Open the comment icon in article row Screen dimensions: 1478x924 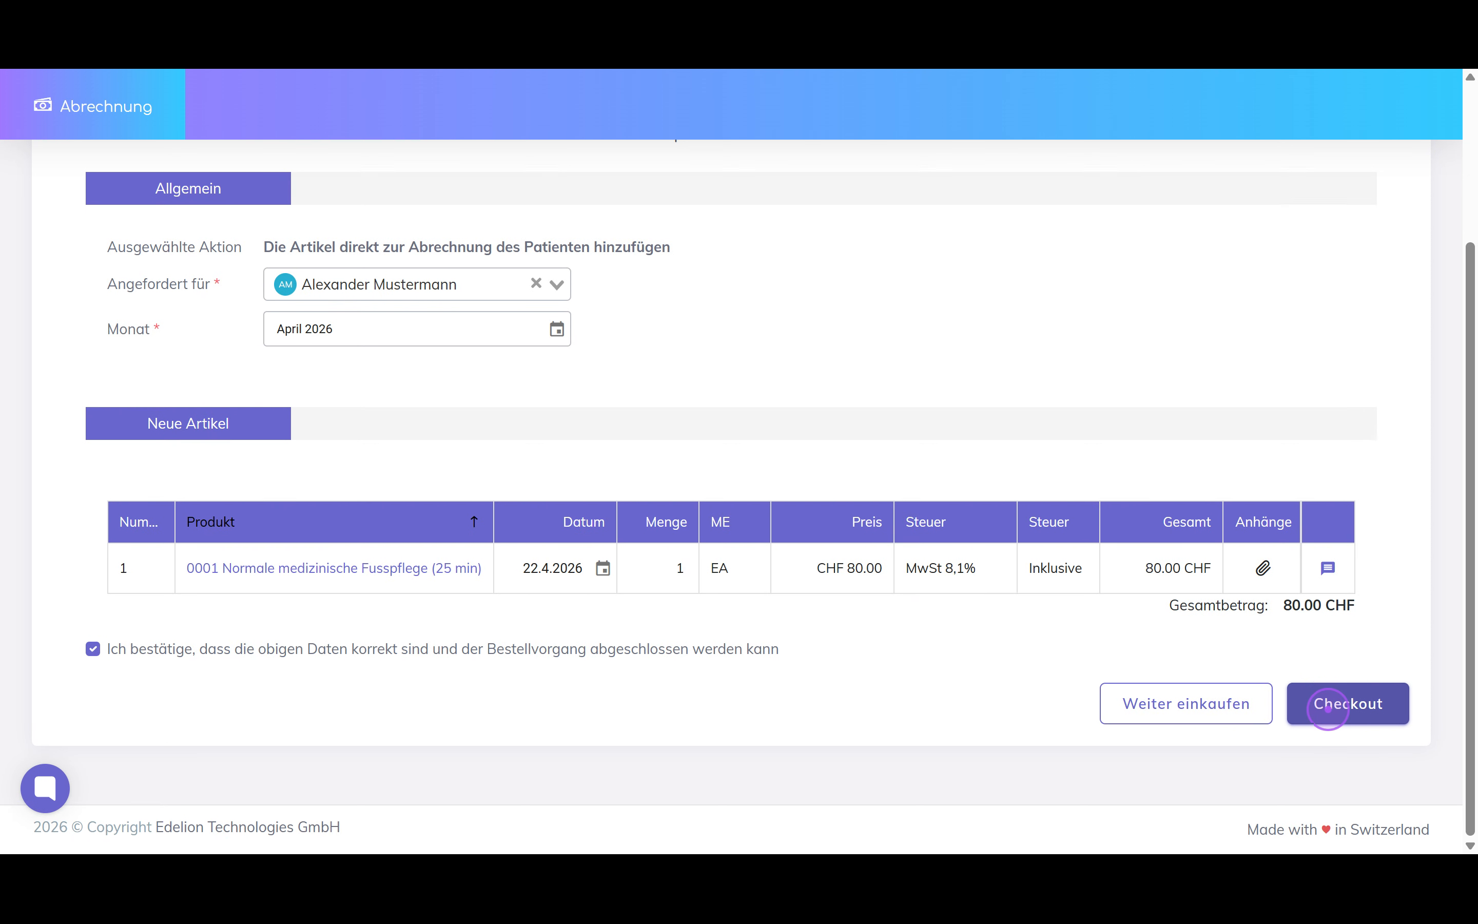(1327, 568)
